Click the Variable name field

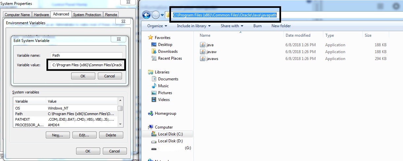87,55
